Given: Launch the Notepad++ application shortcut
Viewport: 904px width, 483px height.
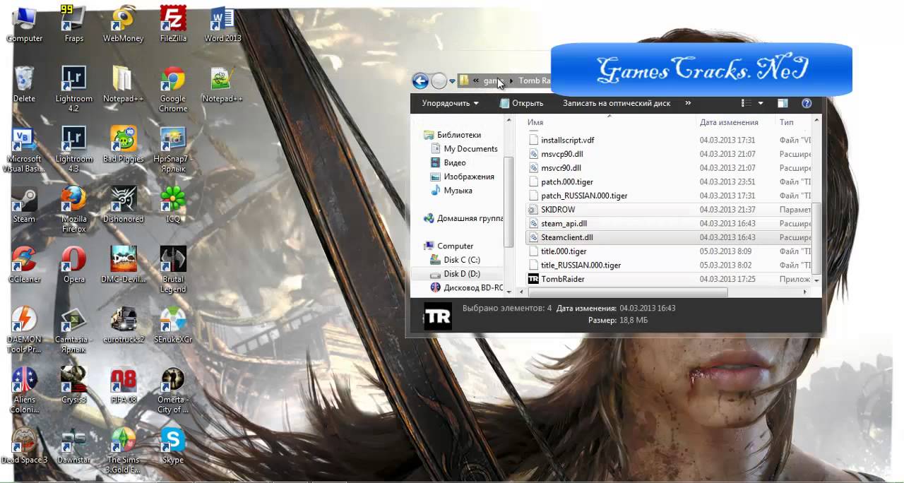Looking at the screenshot, I should (222, 84).
